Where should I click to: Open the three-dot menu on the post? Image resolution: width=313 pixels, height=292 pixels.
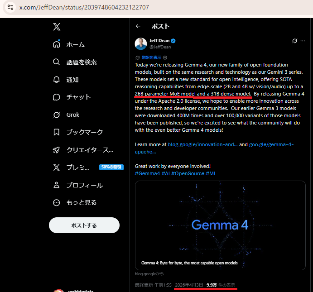pos(303,41)
